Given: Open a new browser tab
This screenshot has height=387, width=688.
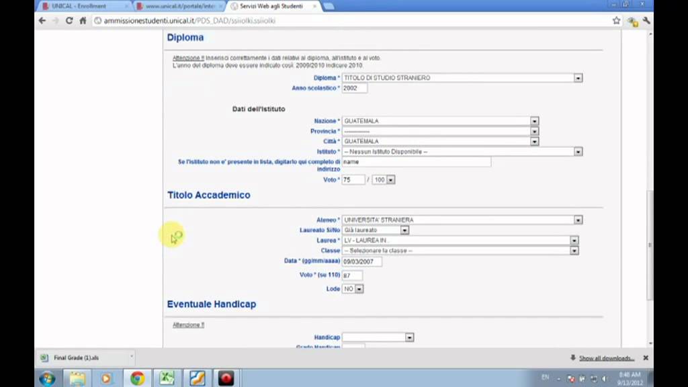Looking at the screenshot, I should pyautogui.click(x=328, y=6).
